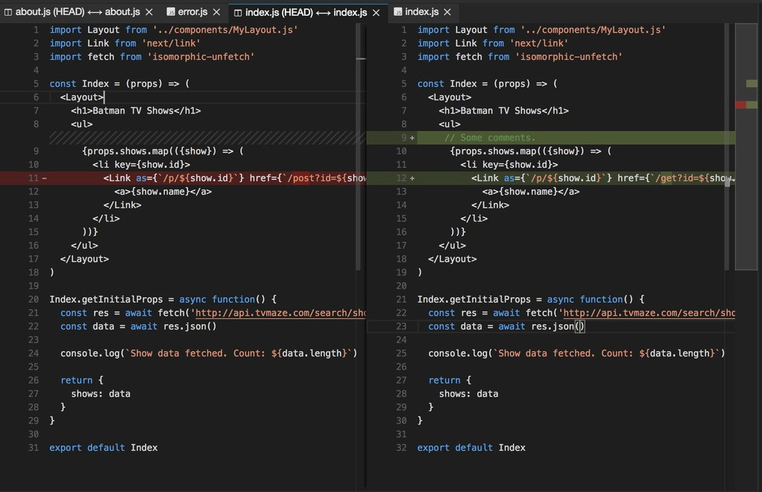Click the diff icon on index.js (HEAD) tab

(238, 13)
